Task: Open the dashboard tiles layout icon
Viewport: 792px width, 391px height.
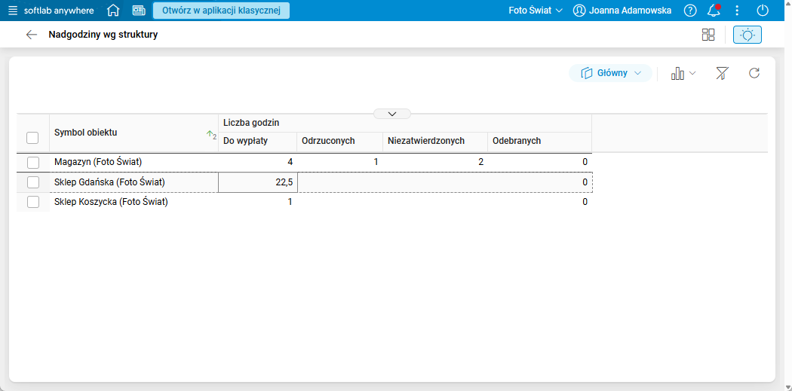Action: tap(708, 35)
